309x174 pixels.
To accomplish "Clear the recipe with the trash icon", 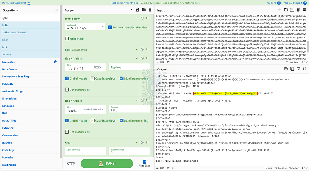I will pos(150,10).
